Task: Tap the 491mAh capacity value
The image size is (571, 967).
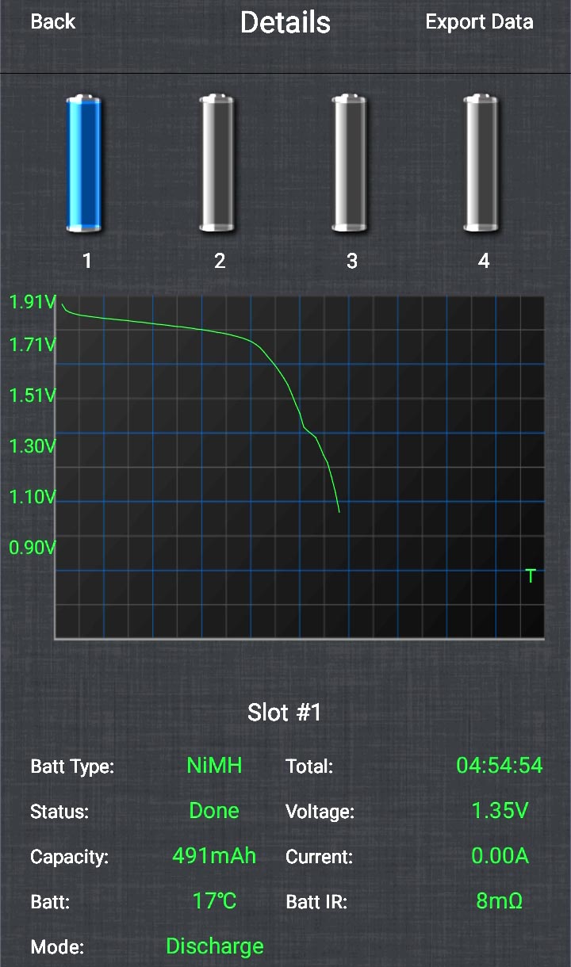Action: click(x=214, y=856)
